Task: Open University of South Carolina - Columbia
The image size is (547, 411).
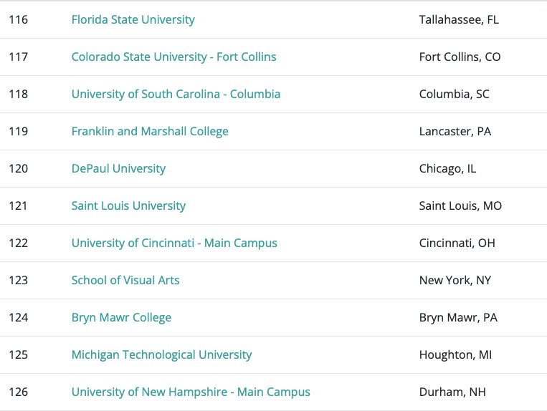Action: tap(176, 95)
